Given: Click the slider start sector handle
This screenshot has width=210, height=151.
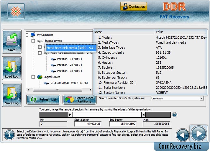Looking at the screenshot, I should 70,115.
